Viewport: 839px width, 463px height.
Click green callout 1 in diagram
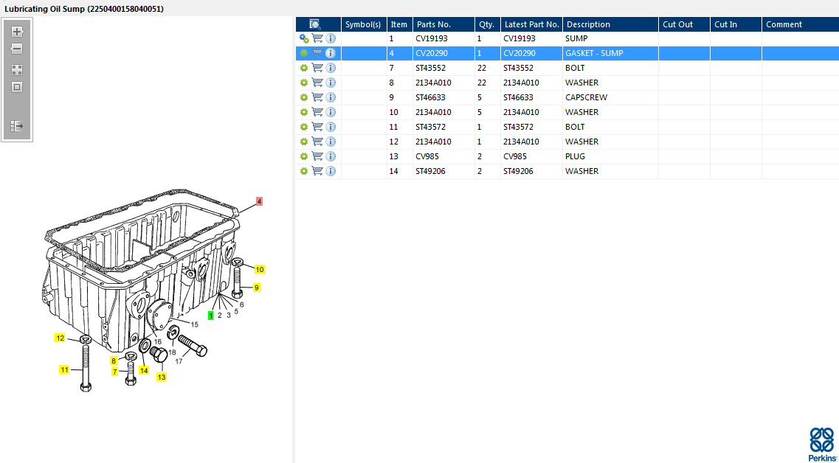point(211,315)
